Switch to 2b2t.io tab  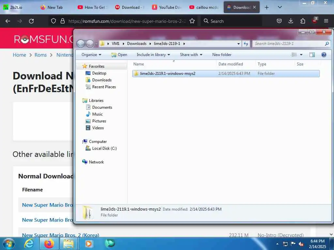tap(16, 7)
